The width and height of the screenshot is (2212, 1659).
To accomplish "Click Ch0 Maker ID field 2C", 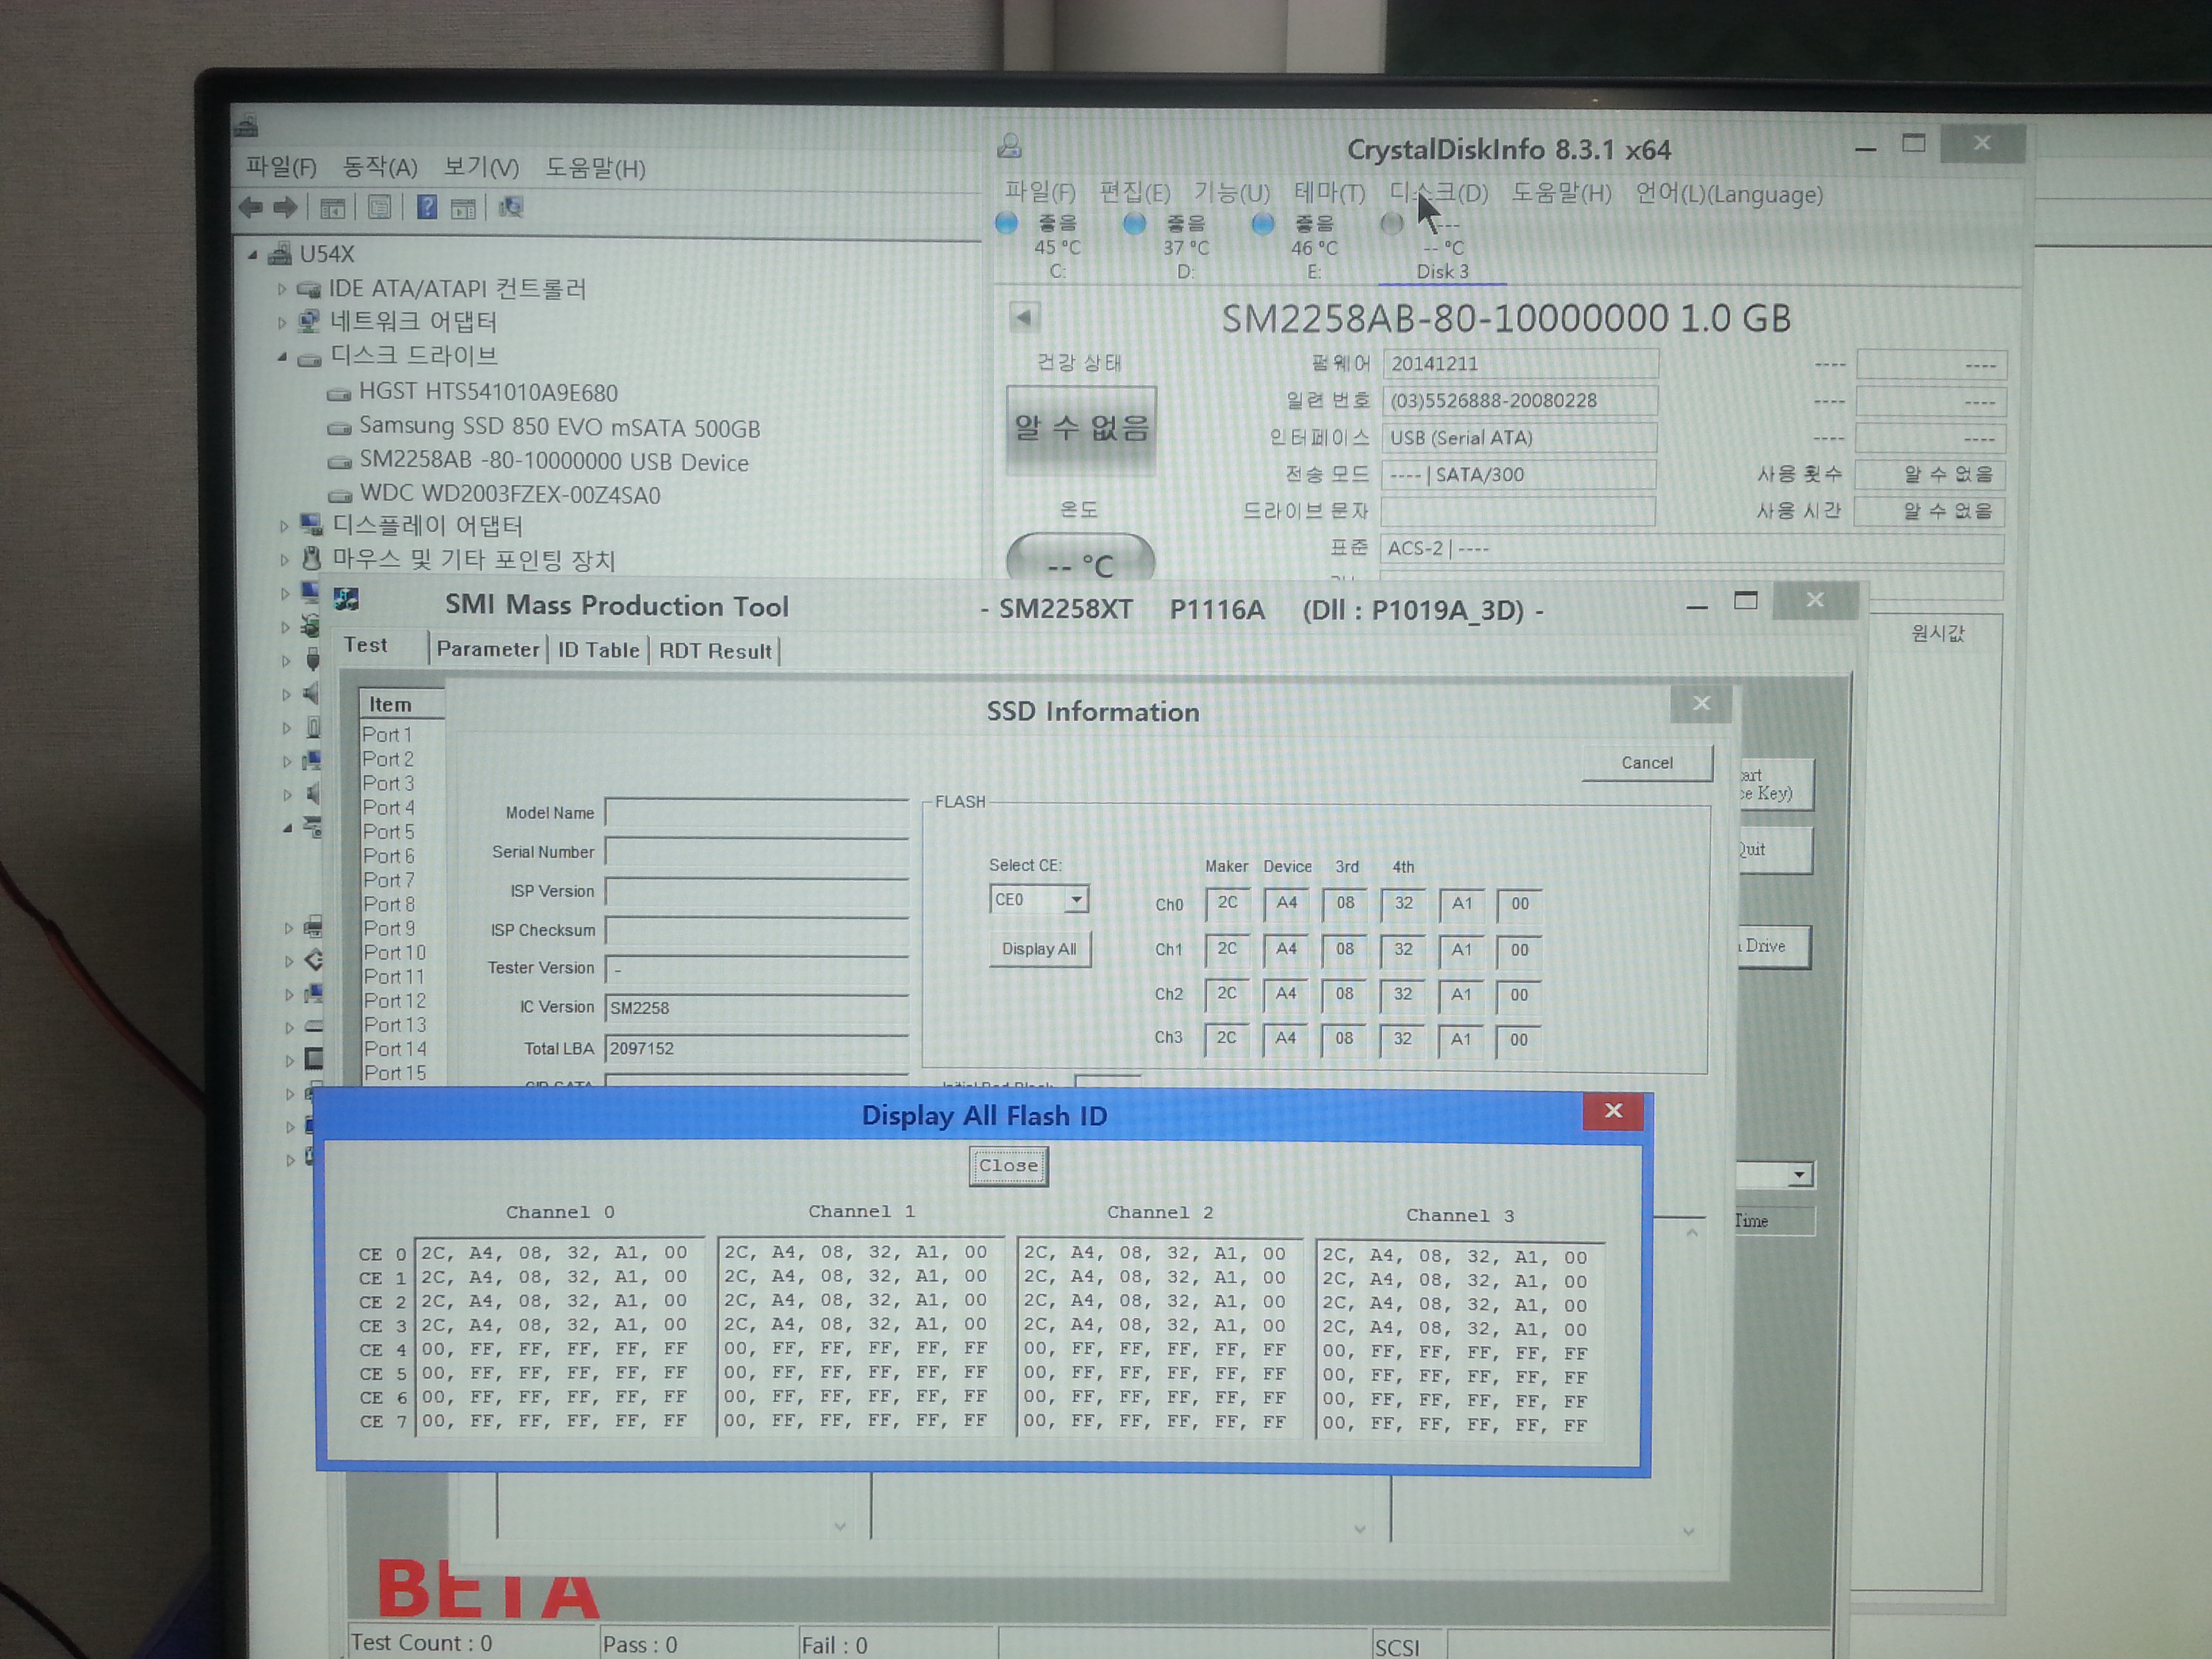I will [1227, 903].
